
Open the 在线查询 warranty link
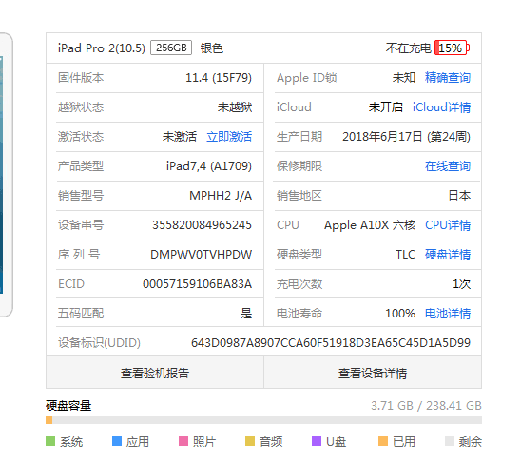448,166
